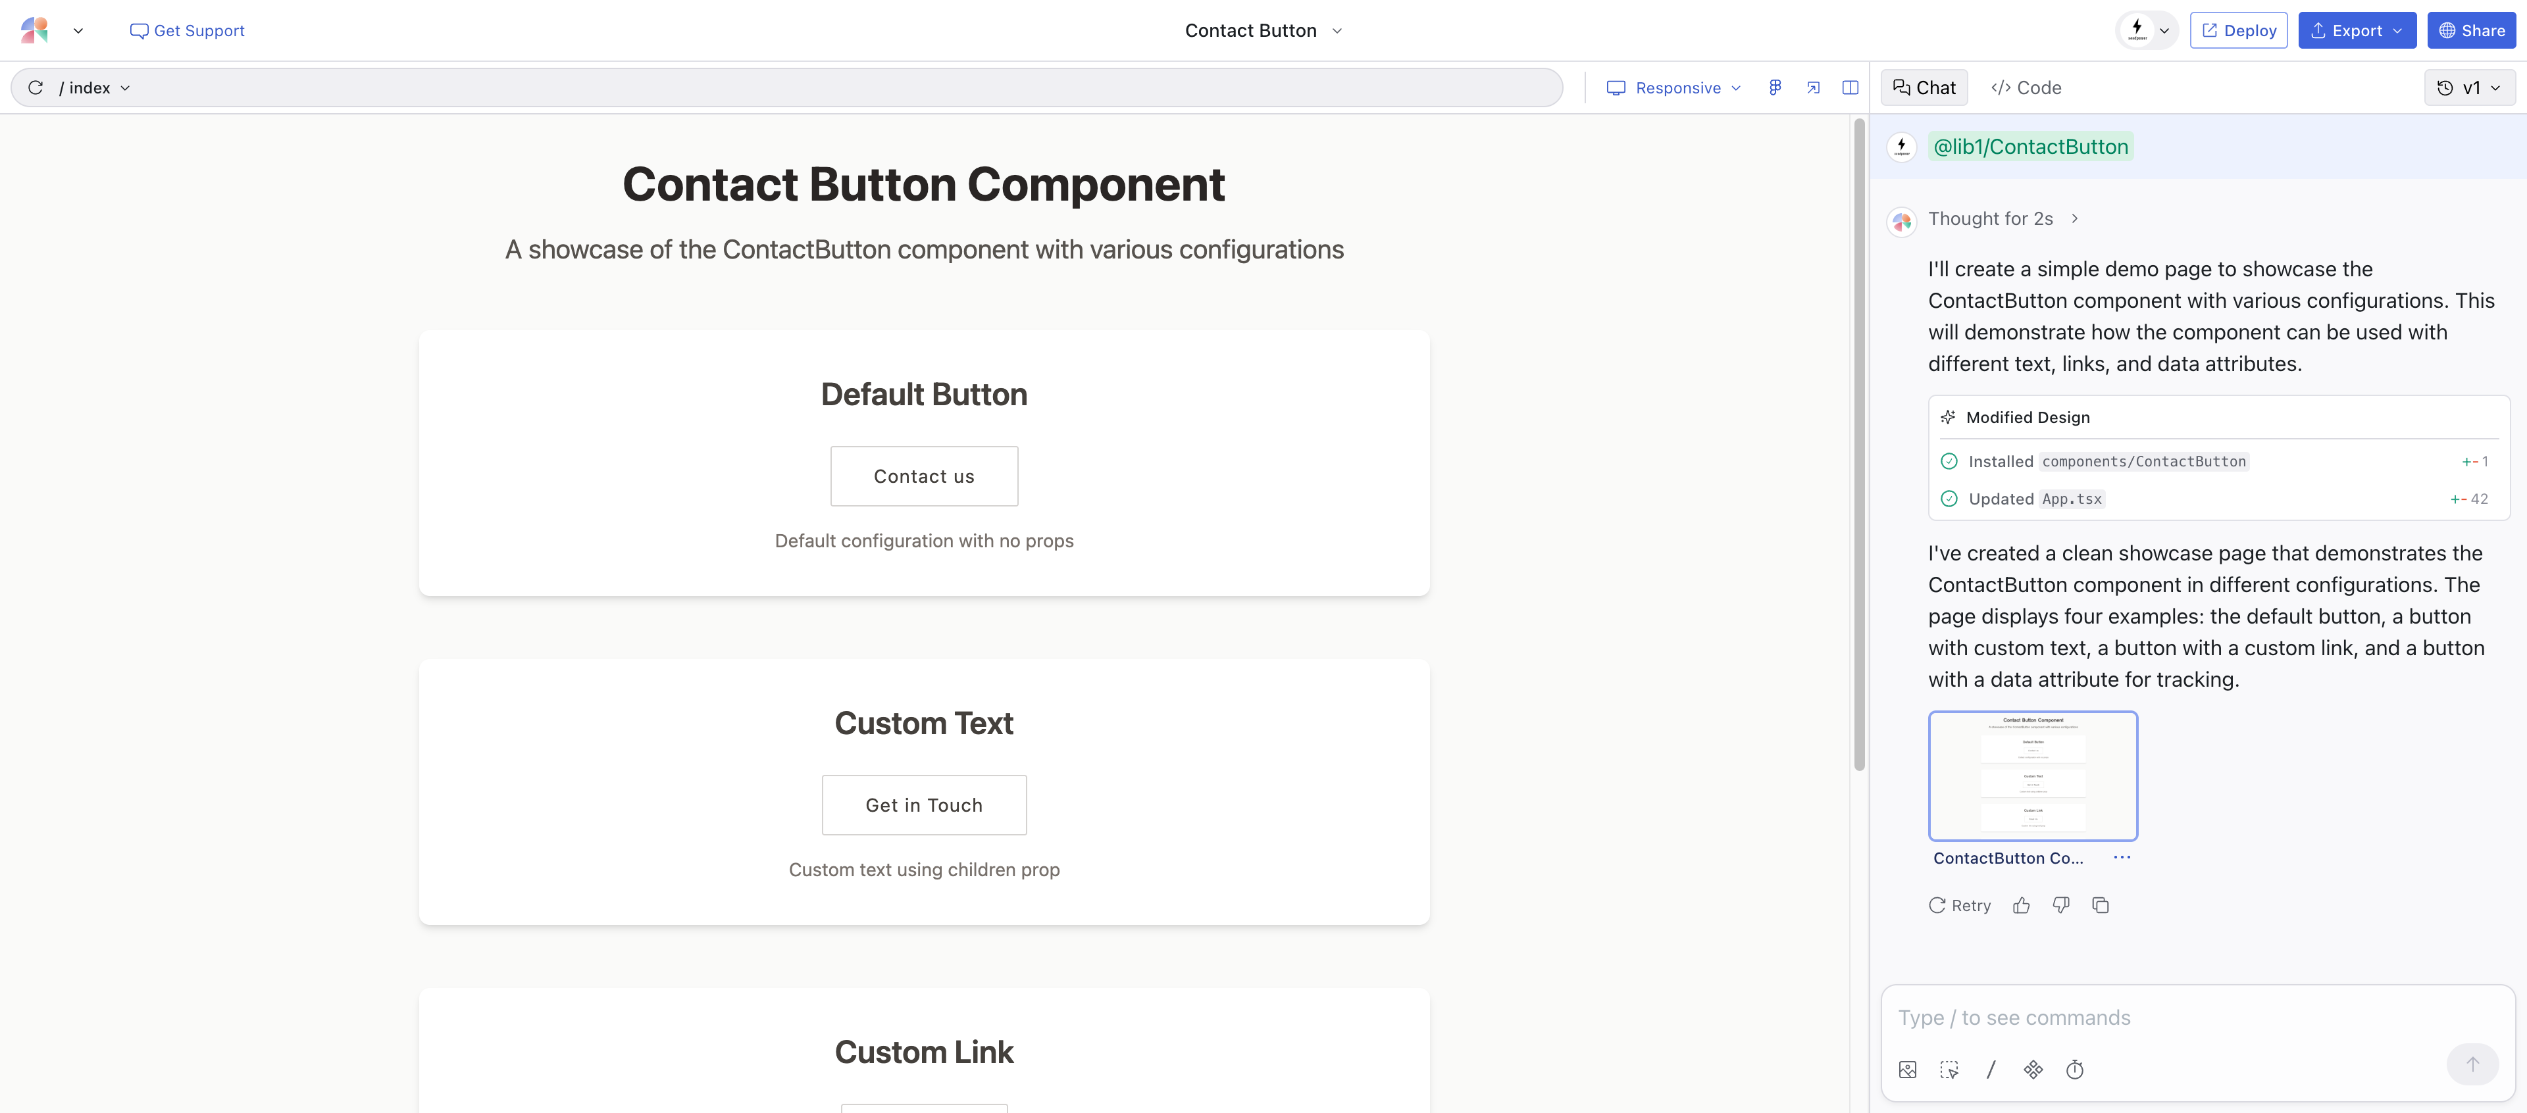Click the slash commands icon
The image size is (2527, 1113).
tap(1991, 1069)
